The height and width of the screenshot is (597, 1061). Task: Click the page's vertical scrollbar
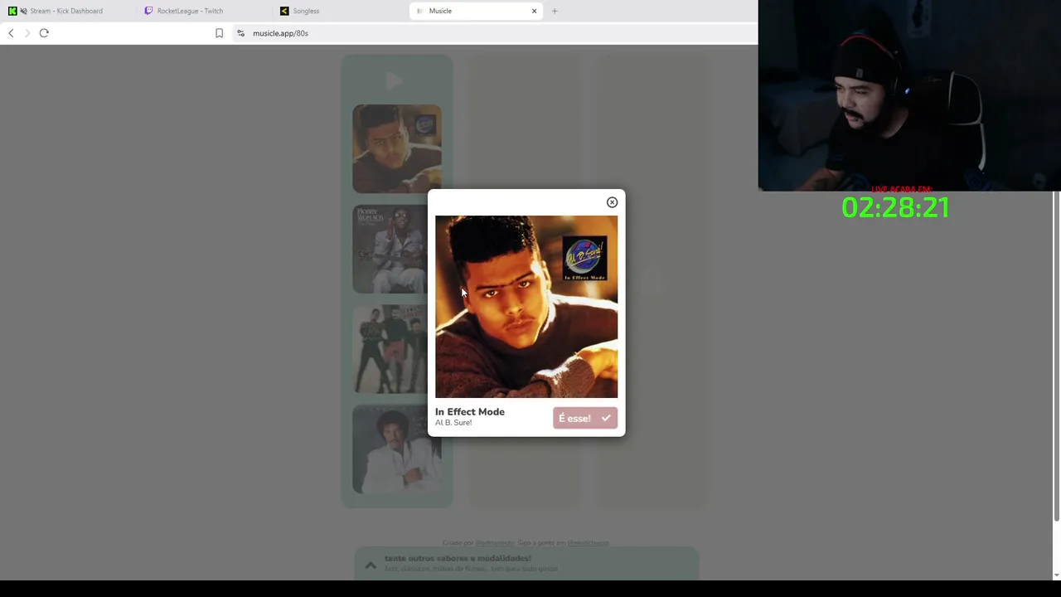coord(1056,357)
